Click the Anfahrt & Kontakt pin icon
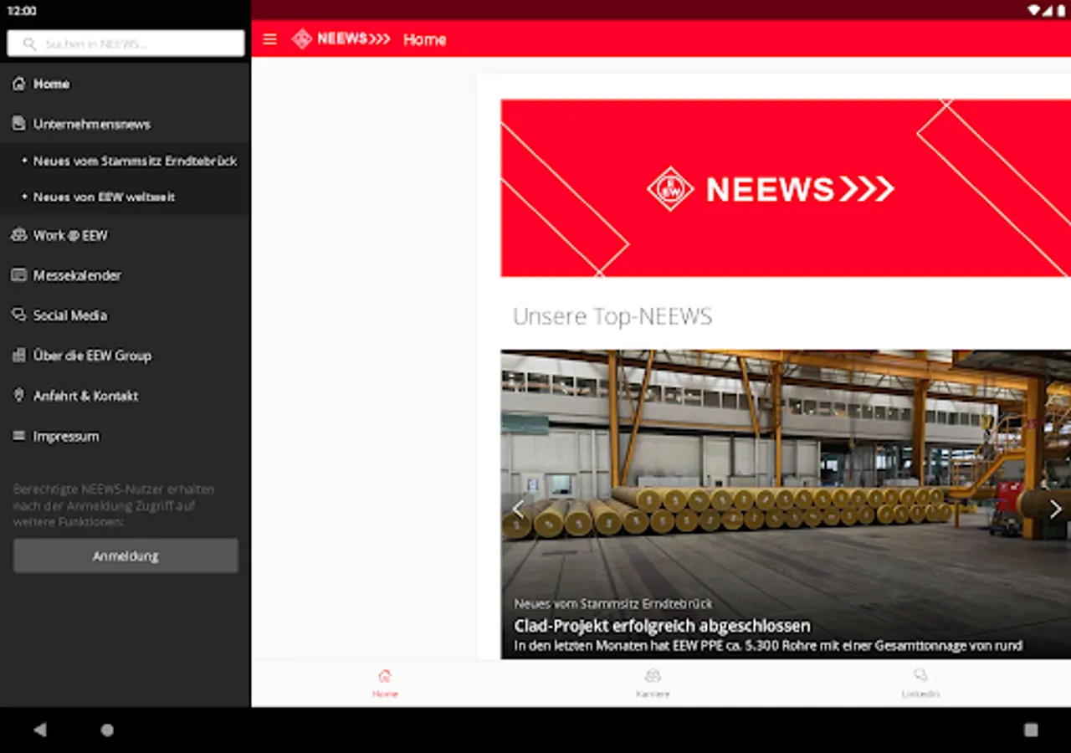The height and width of the screenshot is (753, 1071). coord(19,395)
